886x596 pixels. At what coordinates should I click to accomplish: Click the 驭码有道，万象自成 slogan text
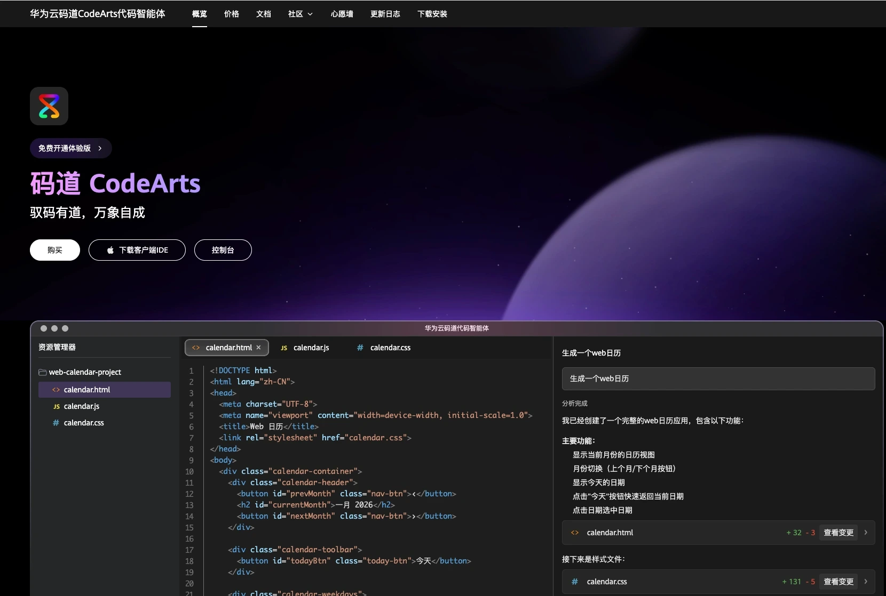88,213
